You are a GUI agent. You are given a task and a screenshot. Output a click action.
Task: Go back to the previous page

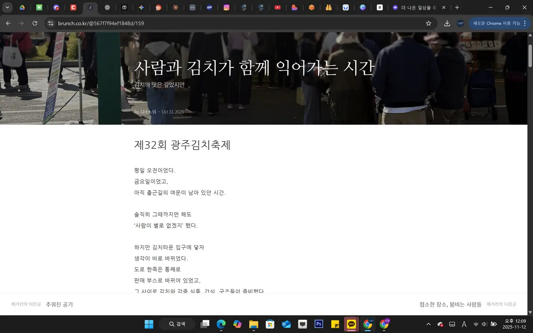(x=8, y=24)
